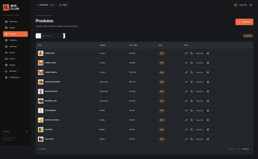This screenshot has height=159, width=258.
Task: Delete the COMBO FAMÍLIA product with trash icon
Action: coord(208,72)
